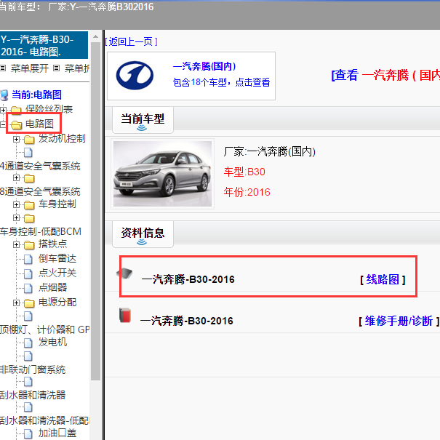This screenshot has height=440, width=440.
Task: Click the 发动机控制 folder icon
Action: click(29, 139)
